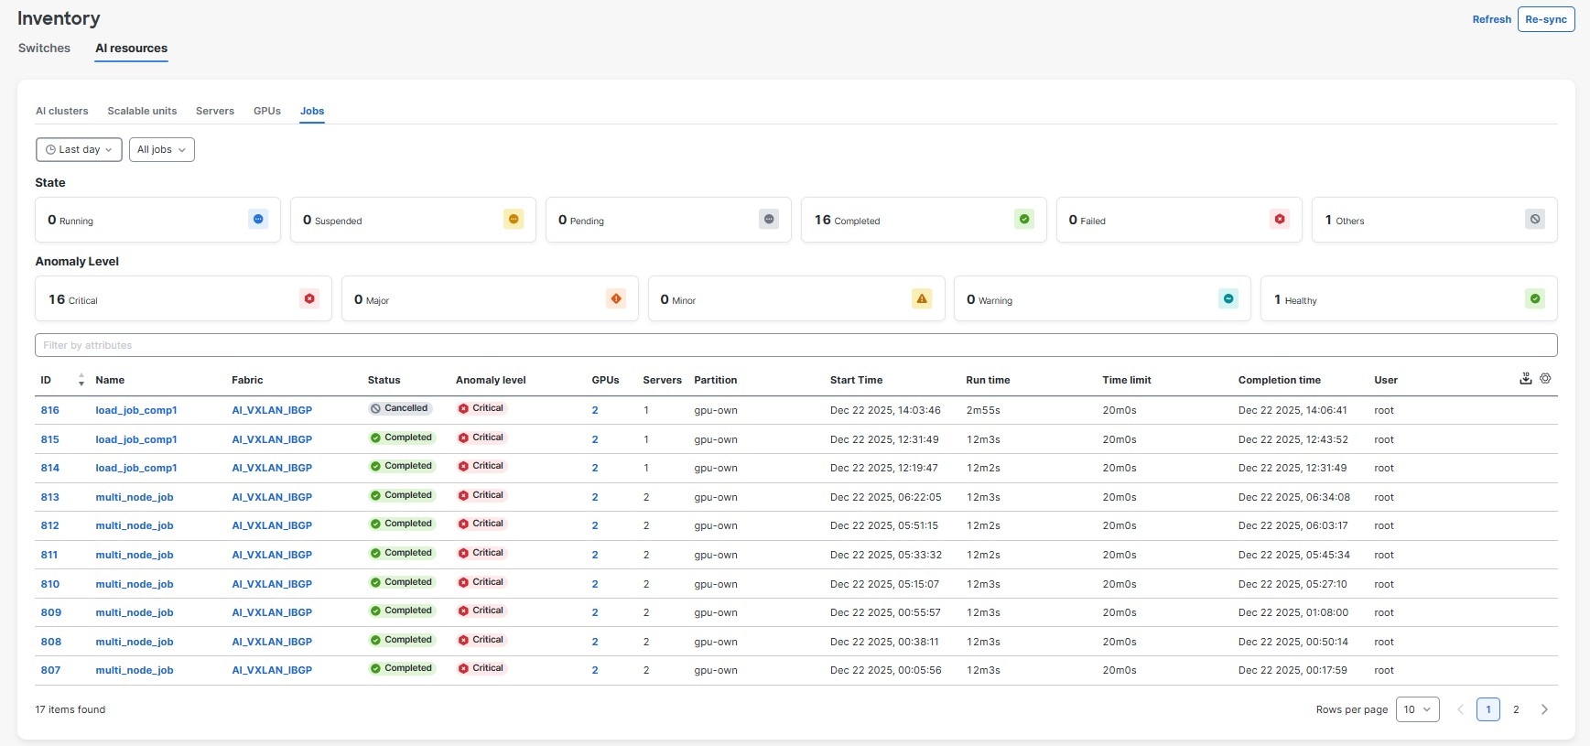Switch to the Switches tab

[x=44, y=49]
